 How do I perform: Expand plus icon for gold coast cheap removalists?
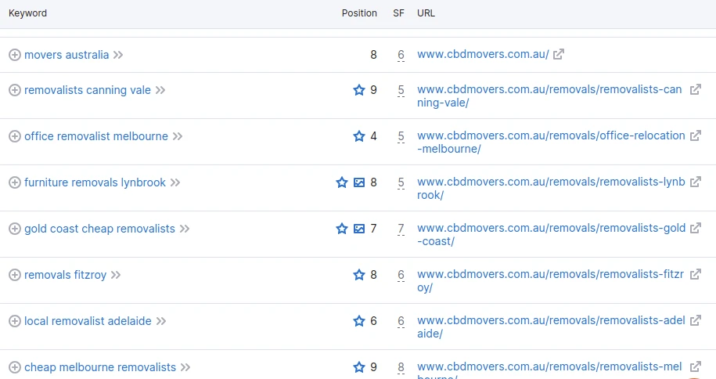tap(15, 229)
